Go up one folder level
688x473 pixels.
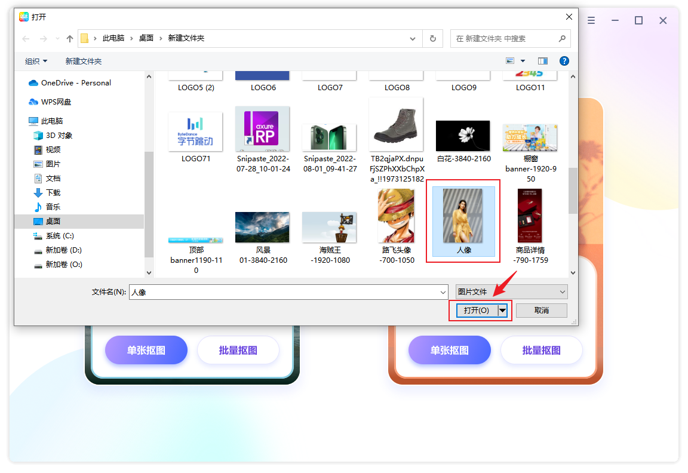pos(69,39)
